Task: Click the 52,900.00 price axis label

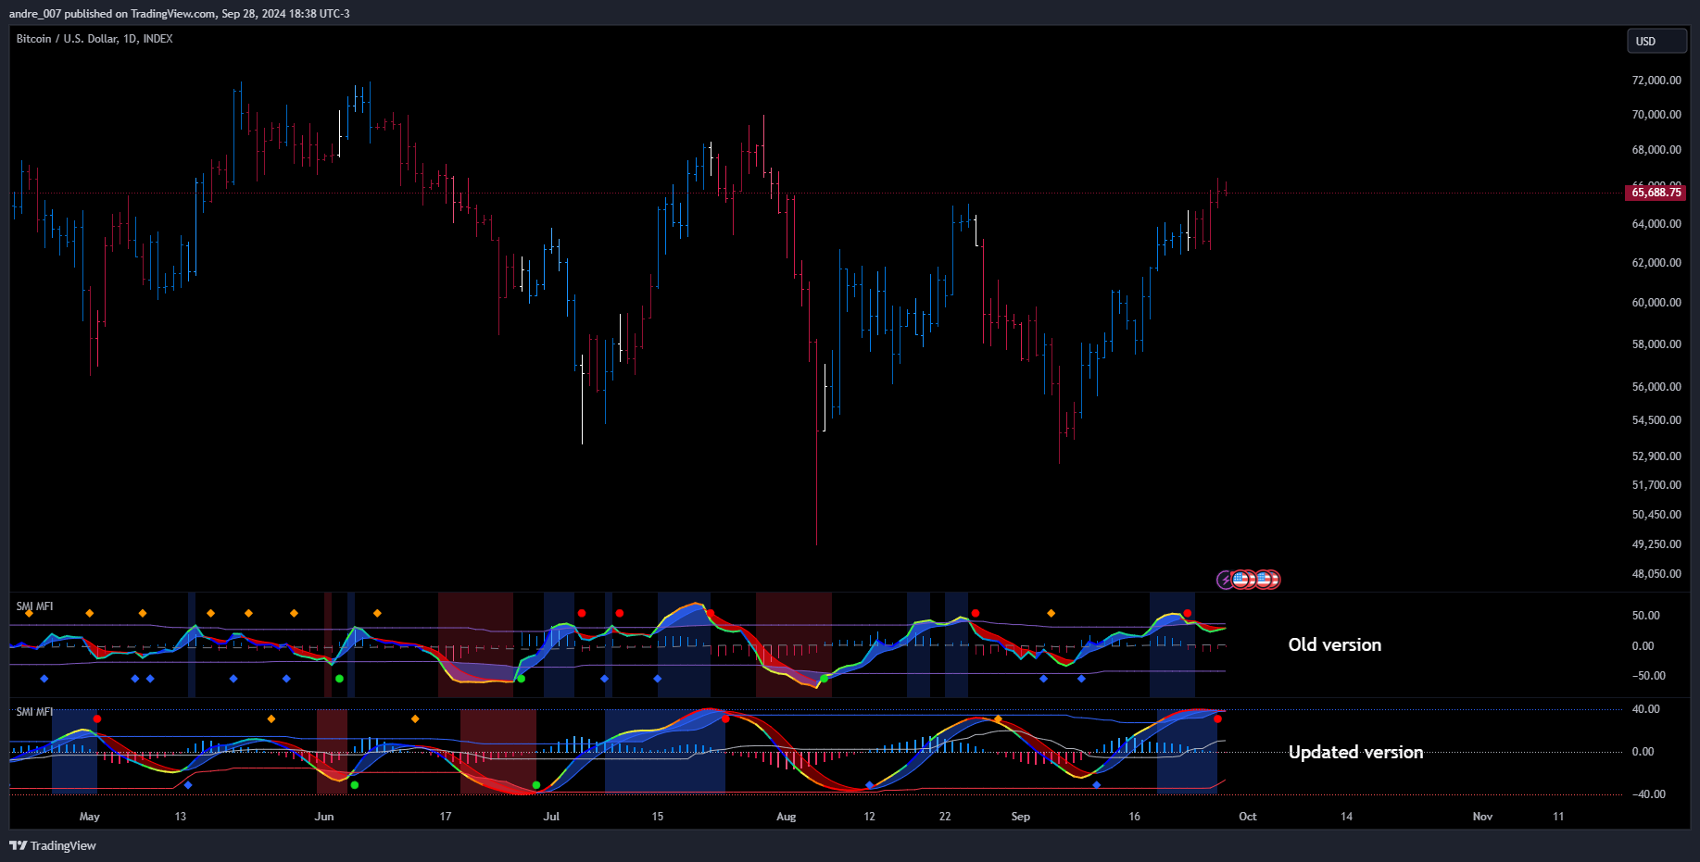Action: tap(1656, 456)
